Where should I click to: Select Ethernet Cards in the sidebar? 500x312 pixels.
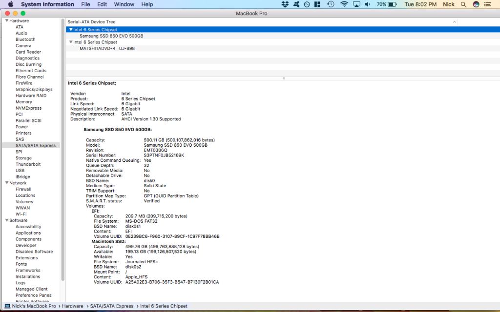[31, 70]
